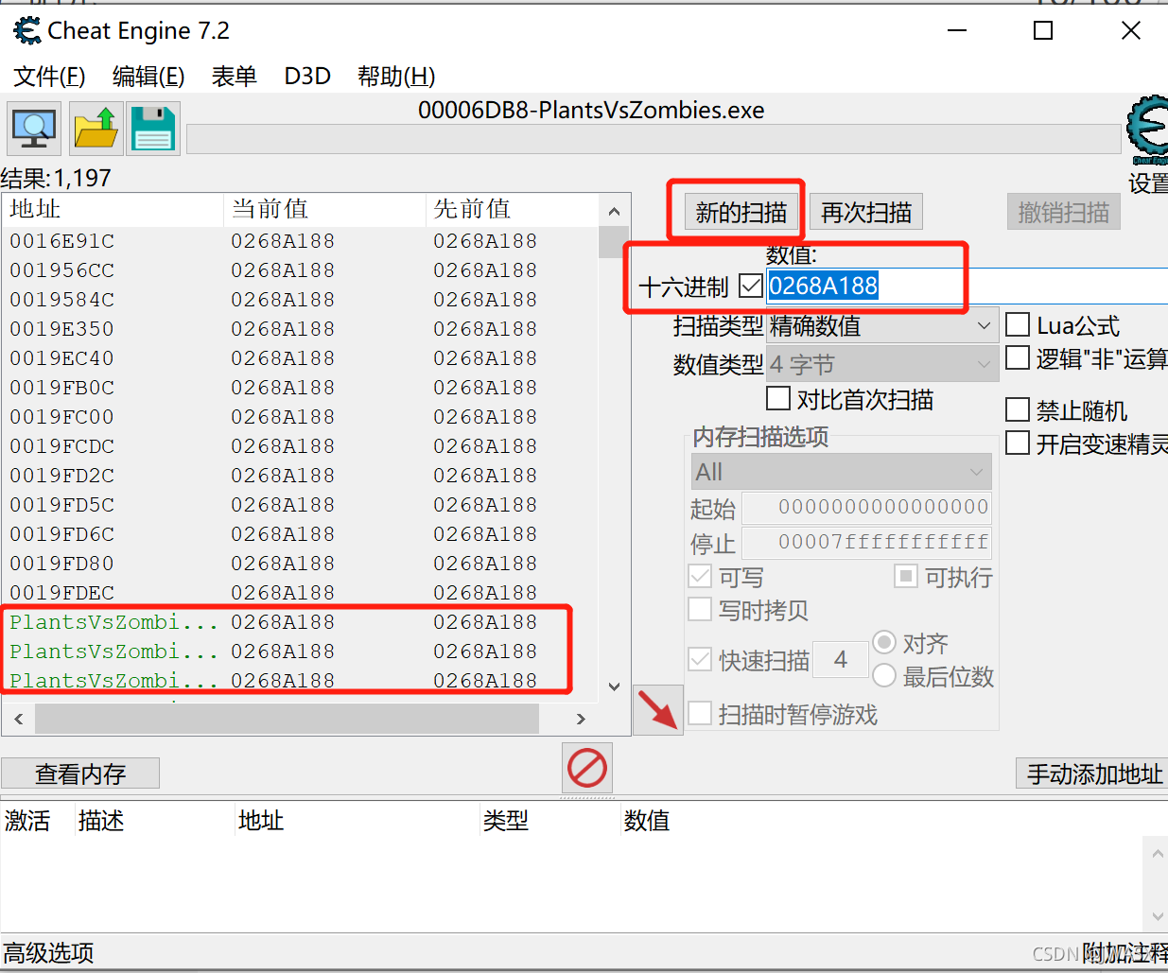Open the 帮助(H) menu

[x=396, y=77]
